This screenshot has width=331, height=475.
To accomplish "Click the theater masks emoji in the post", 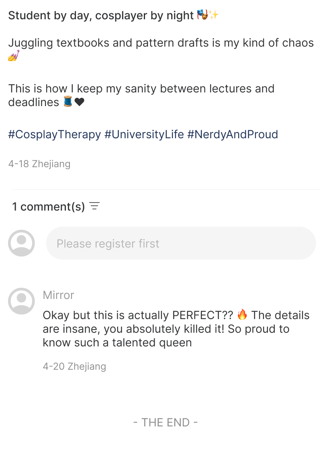I will 202,16.
